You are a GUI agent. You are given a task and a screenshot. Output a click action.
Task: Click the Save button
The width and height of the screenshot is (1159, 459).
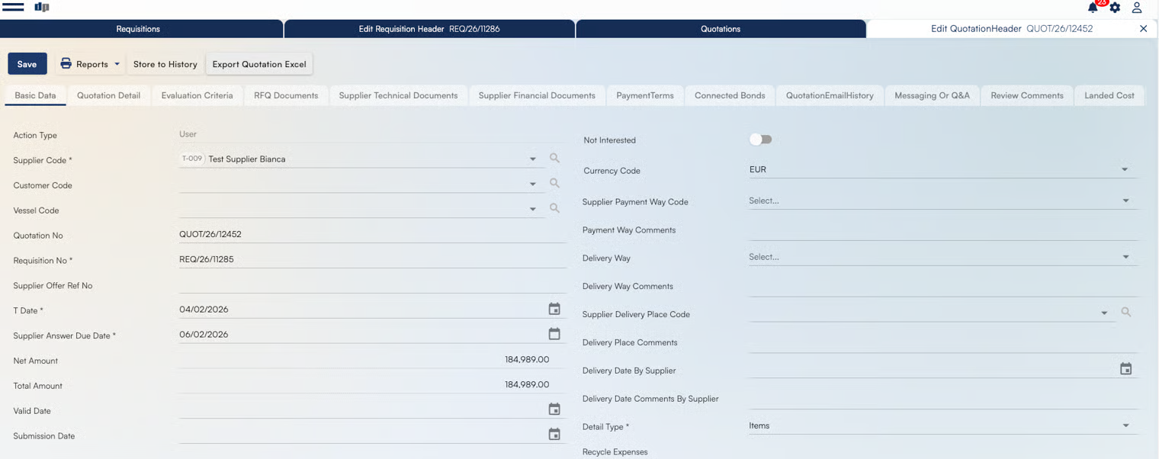[x=27, y=64]
